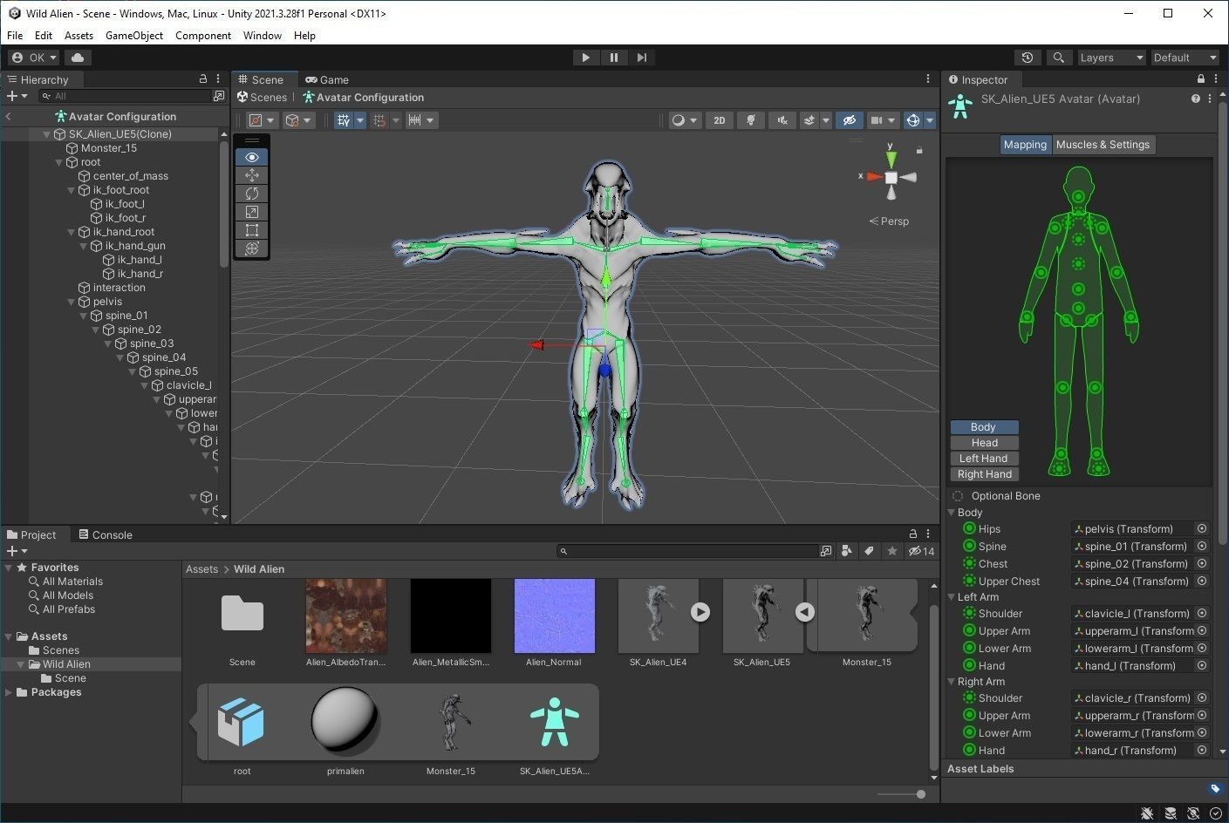The image size is (1229, 823).
Task: Toggle the Gizmos button in Scene toolbar
Action: tap(913, 120)
